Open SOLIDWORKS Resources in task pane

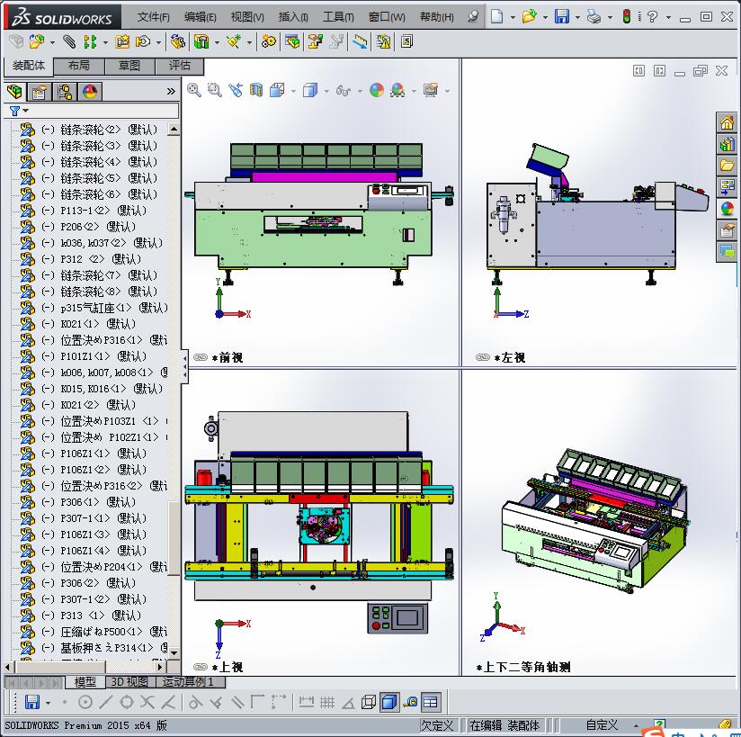727,122
